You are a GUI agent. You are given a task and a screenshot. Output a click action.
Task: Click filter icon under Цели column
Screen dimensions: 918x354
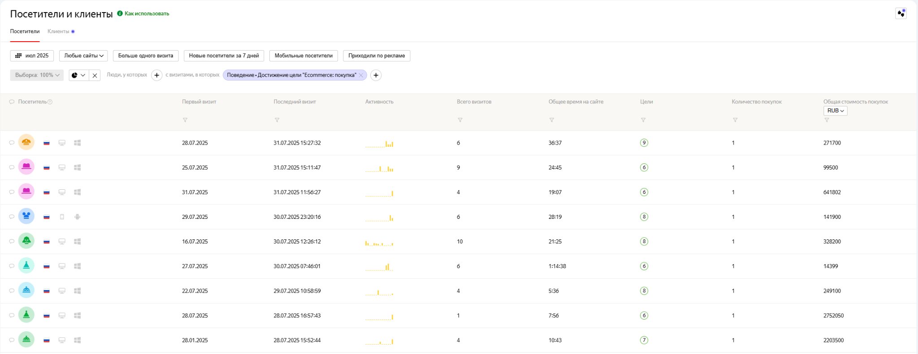[x=643, y=120]
